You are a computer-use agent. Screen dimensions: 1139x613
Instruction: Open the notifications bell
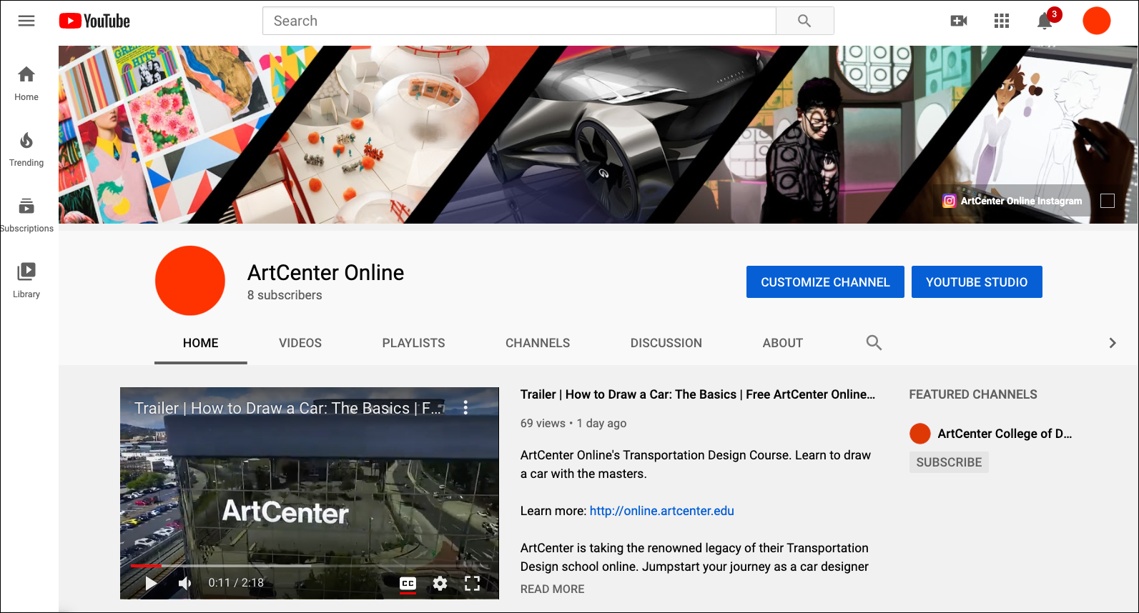pyautogui.click(x=1044, y=21)
